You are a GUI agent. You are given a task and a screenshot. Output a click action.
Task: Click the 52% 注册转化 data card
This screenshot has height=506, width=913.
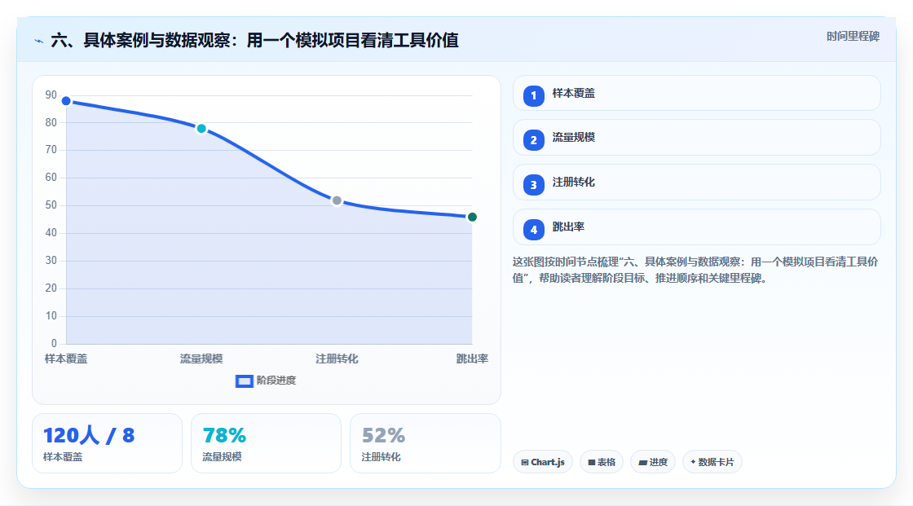pos(425,443)
